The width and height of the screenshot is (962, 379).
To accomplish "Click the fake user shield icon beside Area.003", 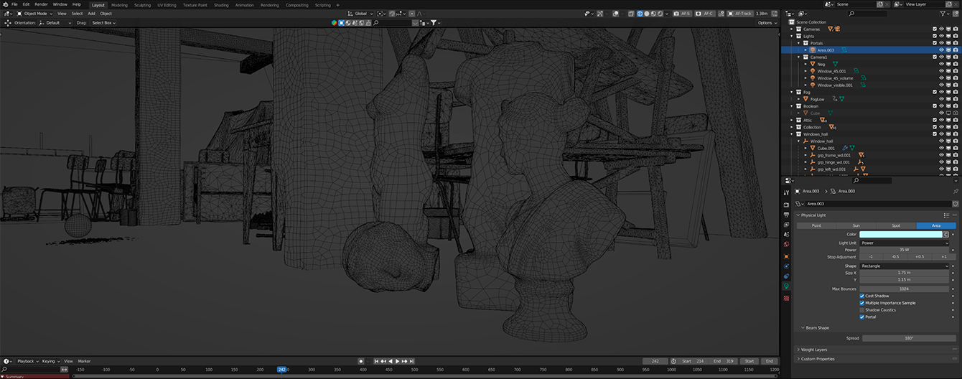I will (956, 204).
